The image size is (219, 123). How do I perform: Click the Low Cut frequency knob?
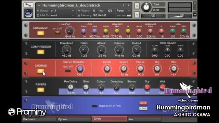tap(70, 31)
